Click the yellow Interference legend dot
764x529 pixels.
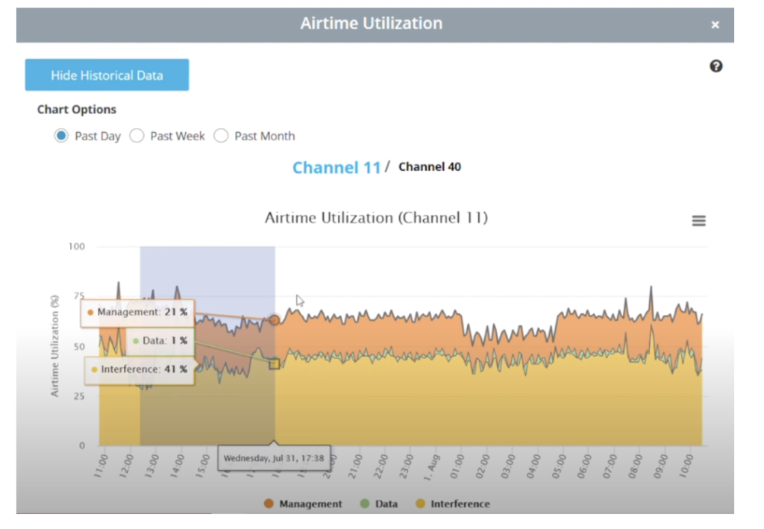419,504
